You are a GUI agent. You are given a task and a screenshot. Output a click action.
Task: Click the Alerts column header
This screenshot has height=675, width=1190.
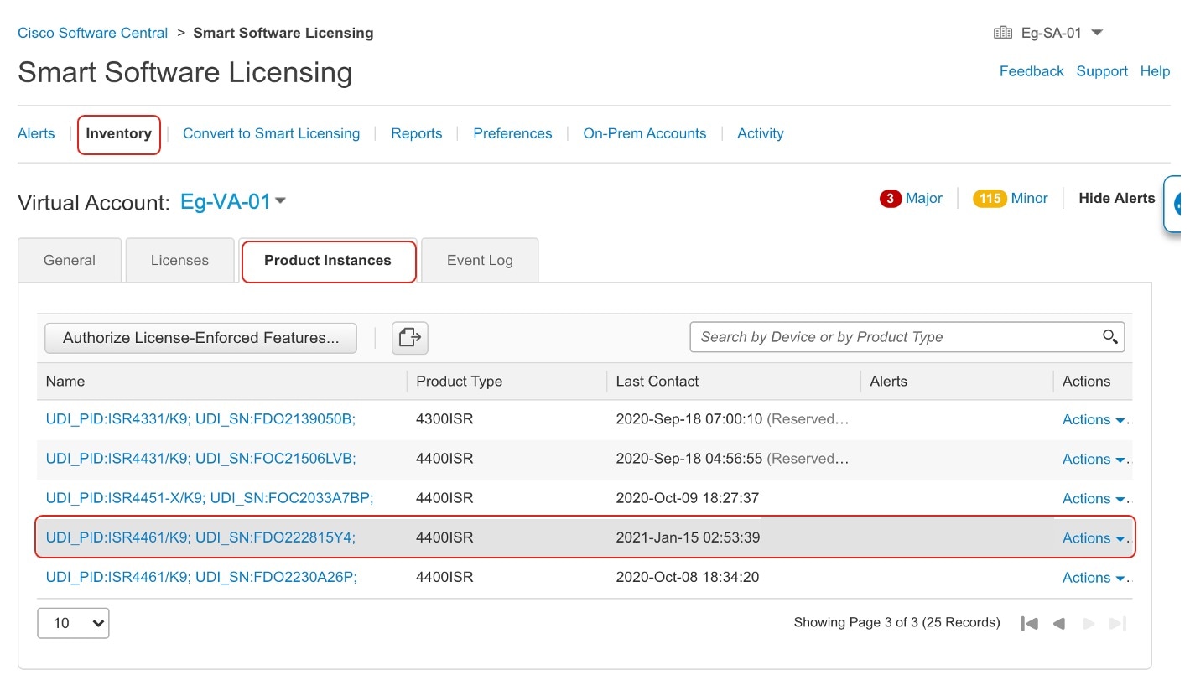(x=889, y=382)
